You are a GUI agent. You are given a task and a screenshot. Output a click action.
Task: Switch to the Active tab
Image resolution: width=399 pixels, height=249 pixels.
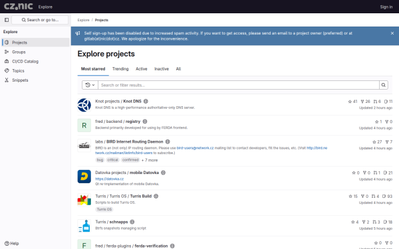pos(142,69)
